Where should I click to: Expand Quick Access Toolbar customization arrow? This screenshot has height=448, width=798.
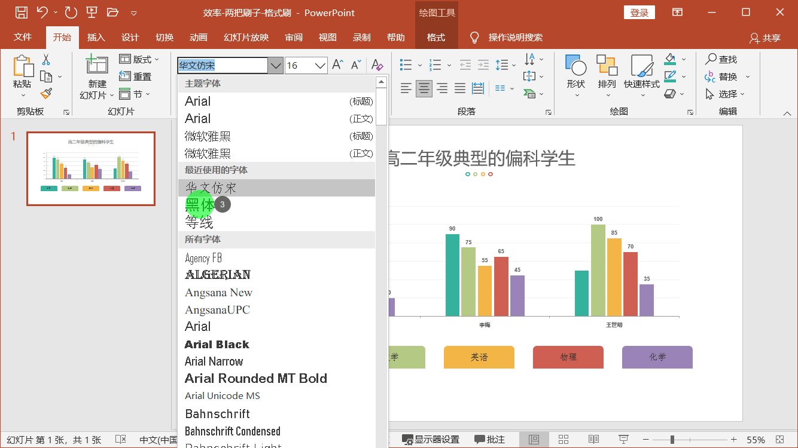point(134,13)
